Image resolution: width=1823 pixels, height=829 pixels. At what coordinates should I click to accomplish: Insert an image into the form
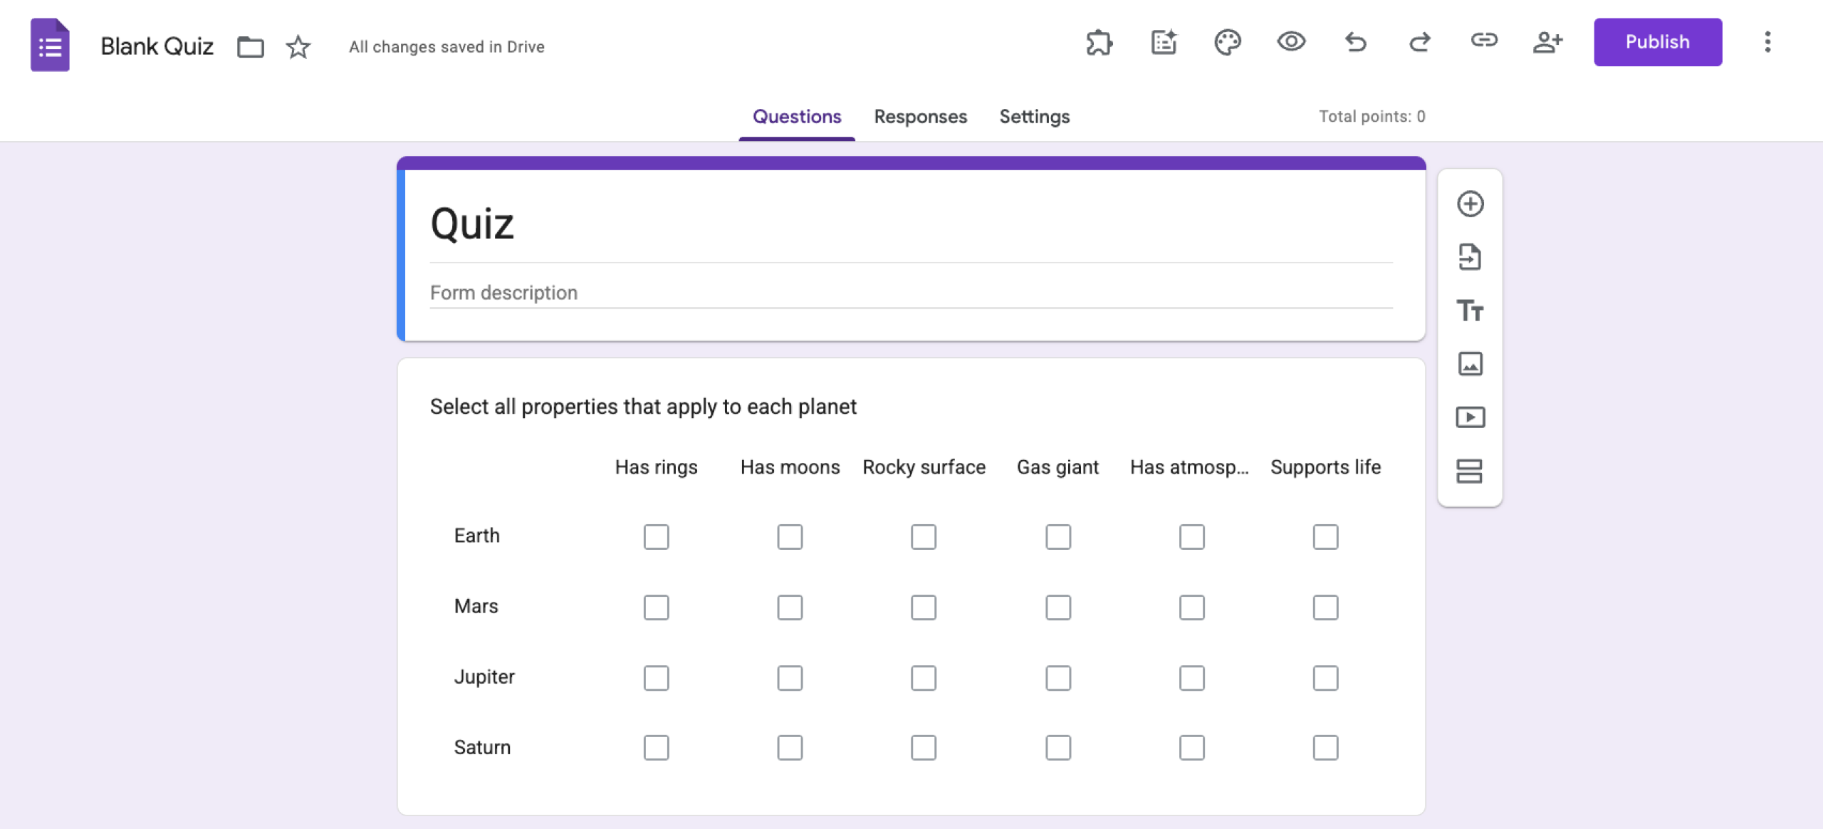(1470, 364)
